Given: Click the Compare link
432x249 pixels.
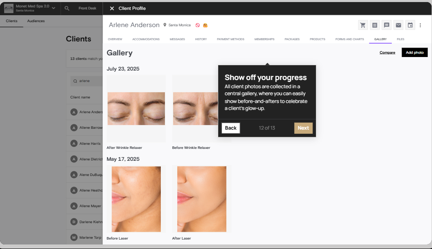Looking at the screenshot, I should click(x=387, y=53).
